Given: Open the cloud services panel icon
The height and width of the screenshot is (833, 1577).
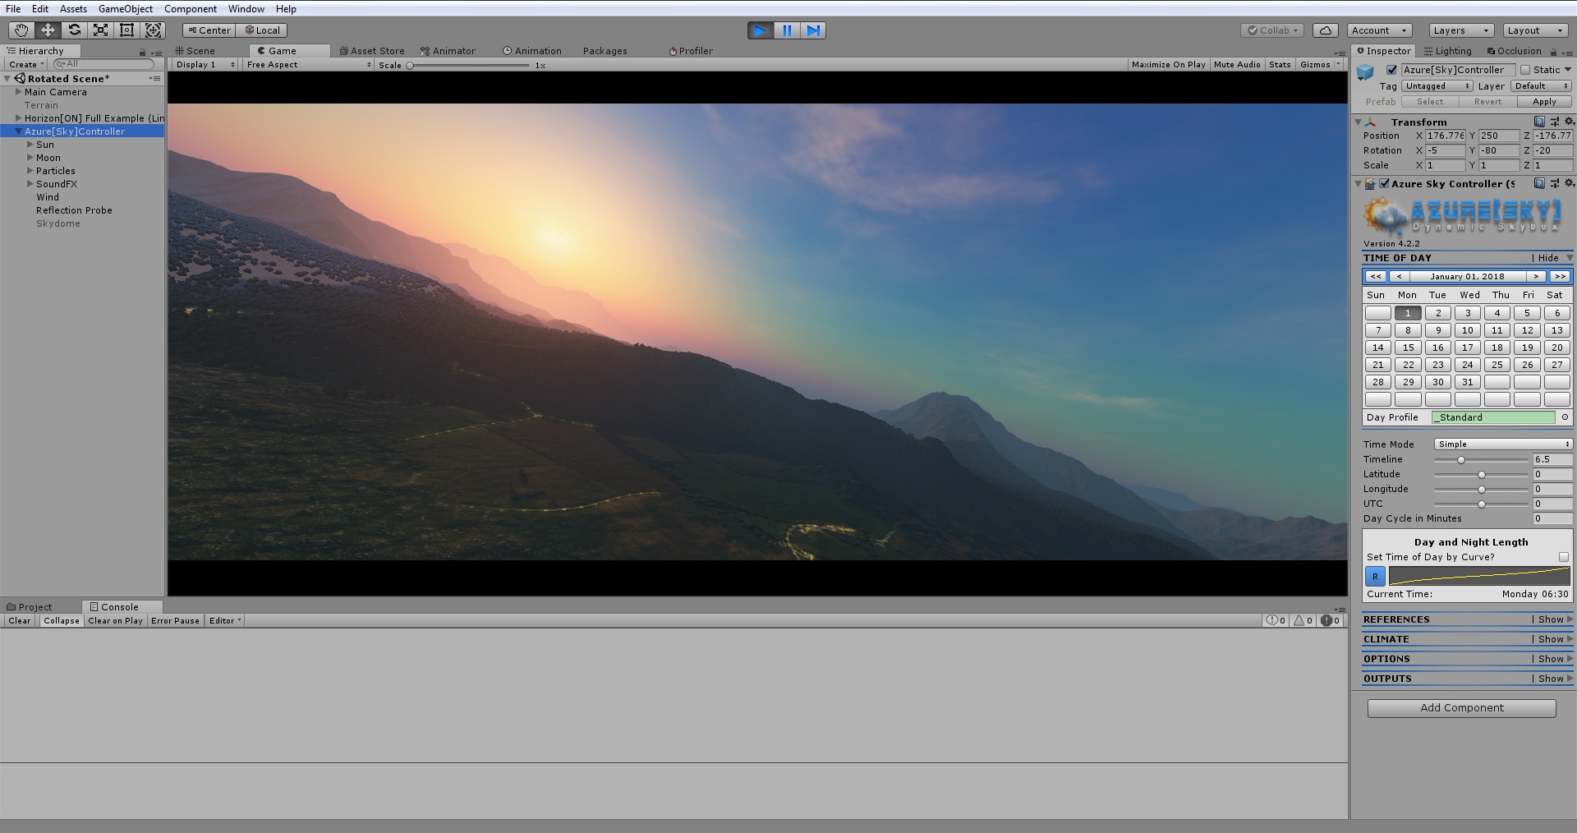Looking at the screenshot, I should click(x=1325, y=30).
